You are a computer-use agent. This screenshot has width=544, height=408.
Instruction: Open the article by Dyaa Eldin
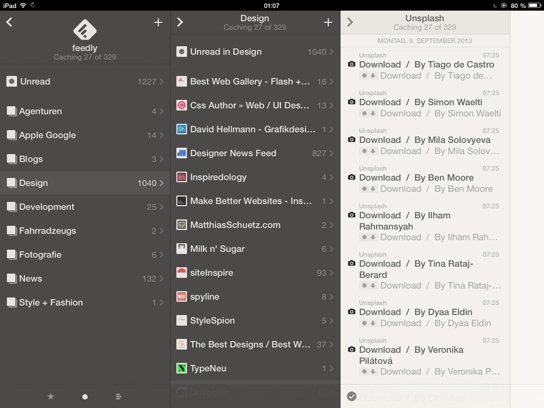pos(426,313)
